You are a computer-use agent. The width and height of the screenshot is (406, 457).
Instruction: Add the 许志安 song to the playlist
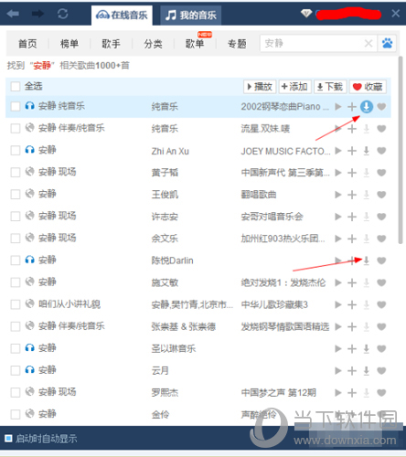pos(352,217)
